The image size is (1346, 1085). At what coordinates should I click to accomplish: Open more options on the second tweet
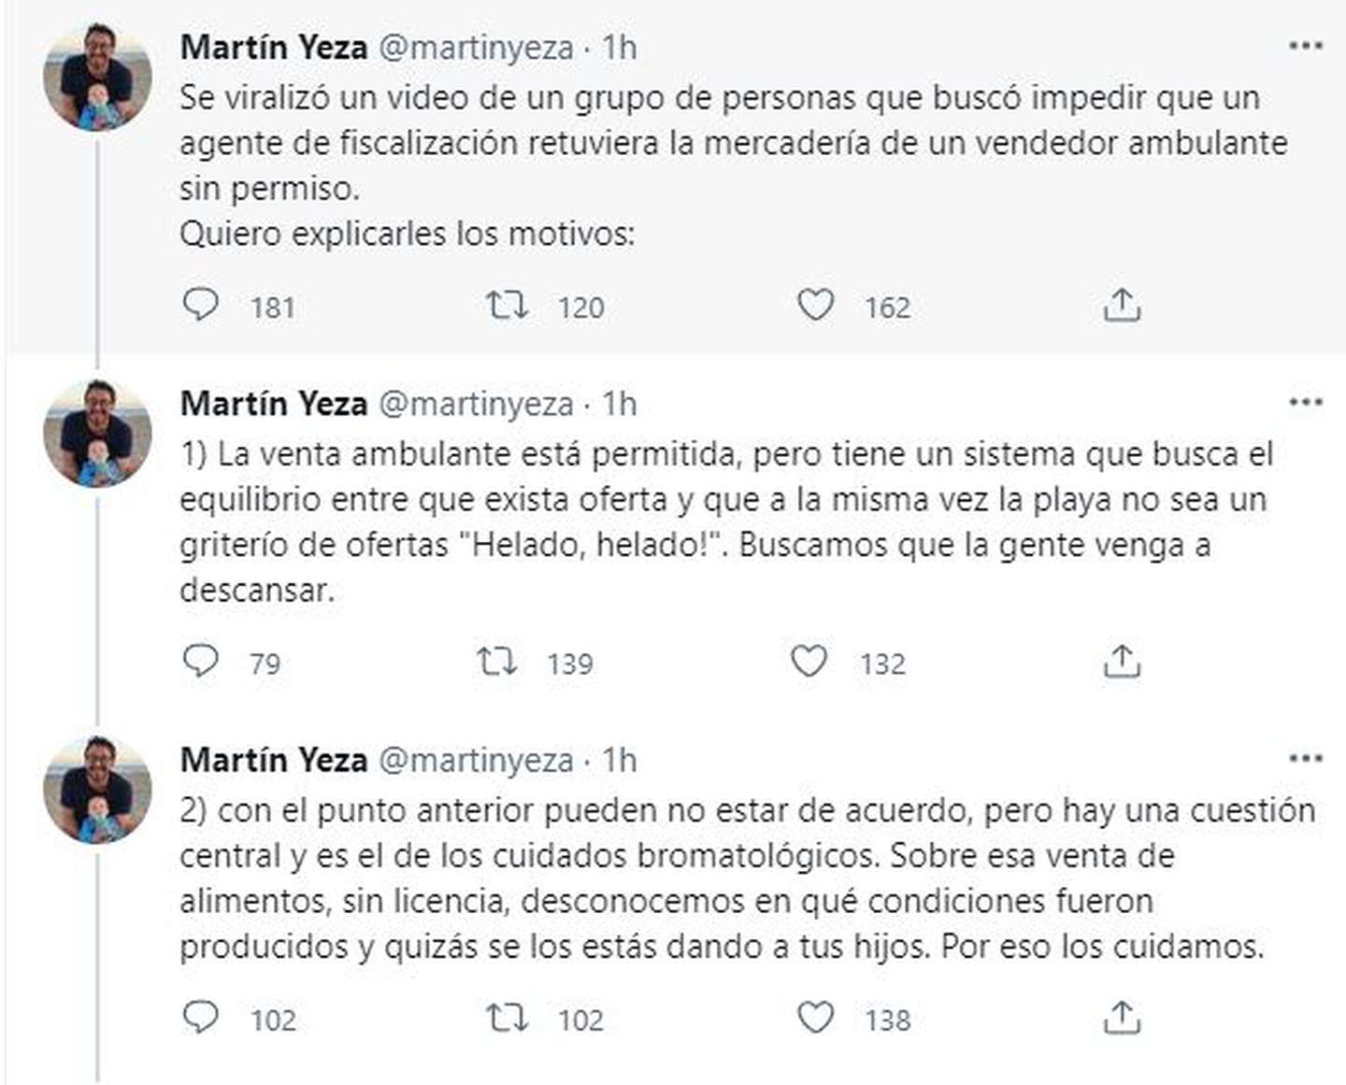click(1305, 402)
